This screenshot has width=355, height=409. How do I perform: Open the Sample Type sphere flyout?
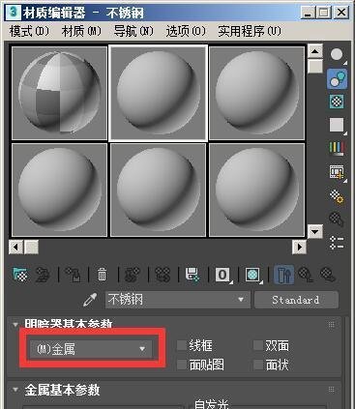[x=337, y=55]
